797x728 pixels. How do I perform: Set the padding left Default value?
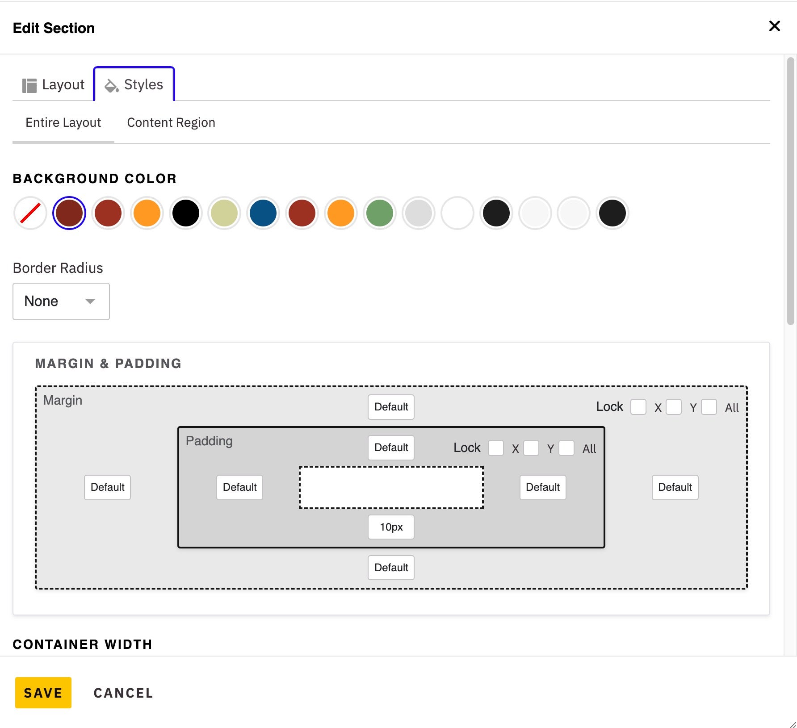[x=240, y=487]
